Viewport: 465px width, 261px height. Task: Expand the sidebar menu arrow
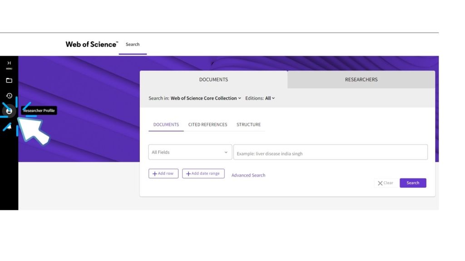(x=9, y=63)
